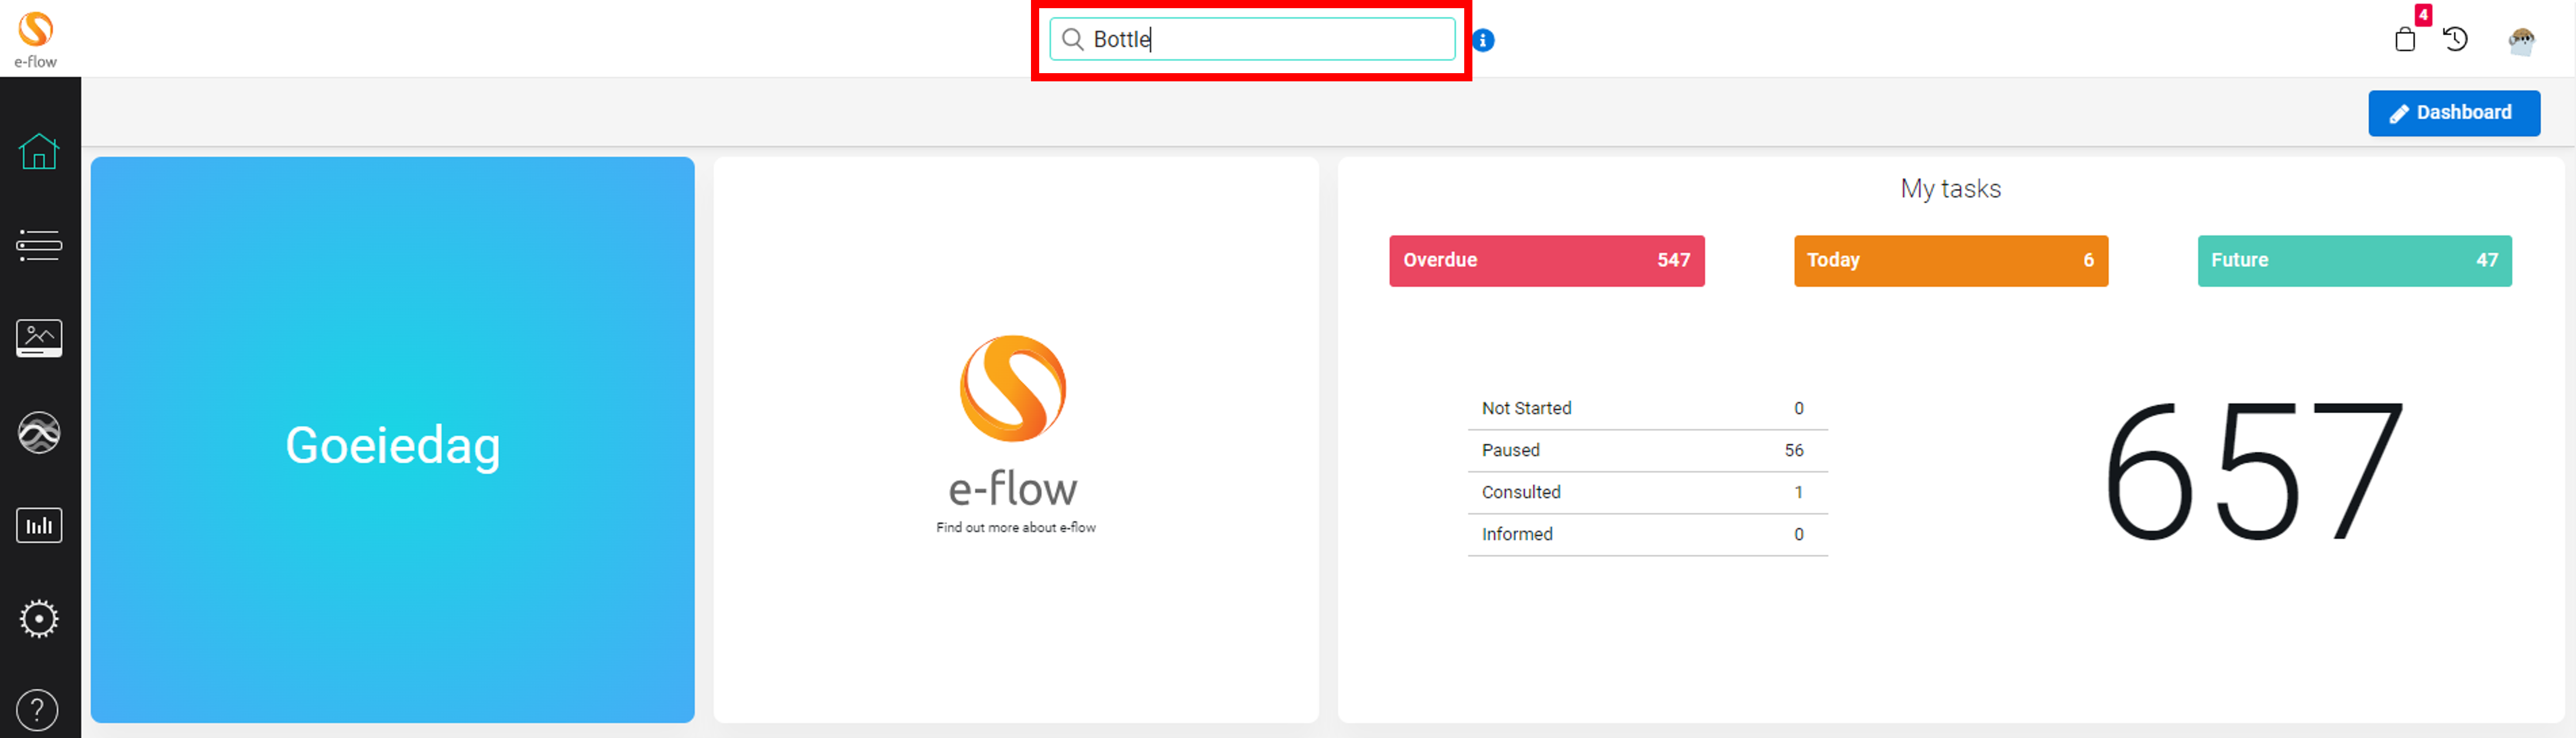This screenshot has width=2576, height=738.
Task: Open the bar chart reports icon
Action: tap(39, 526)
